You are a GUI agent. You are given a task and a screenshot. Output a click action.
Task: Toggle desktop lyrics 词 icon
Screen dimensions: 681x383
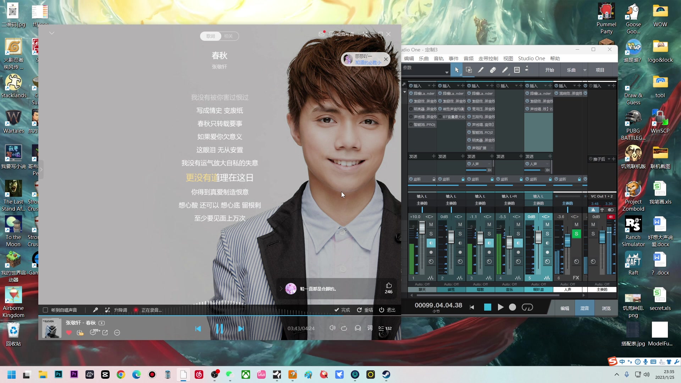point(370,328)
